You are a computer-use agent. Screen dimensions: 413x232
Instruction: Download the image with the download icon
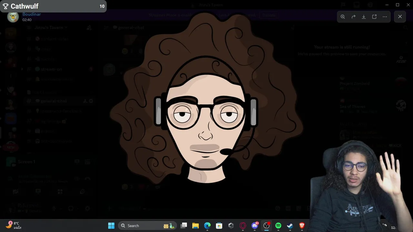(364, 17)
